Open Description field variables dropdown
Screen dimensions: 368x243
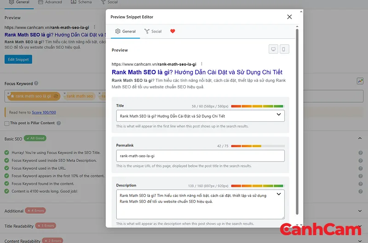coord(279,194)
